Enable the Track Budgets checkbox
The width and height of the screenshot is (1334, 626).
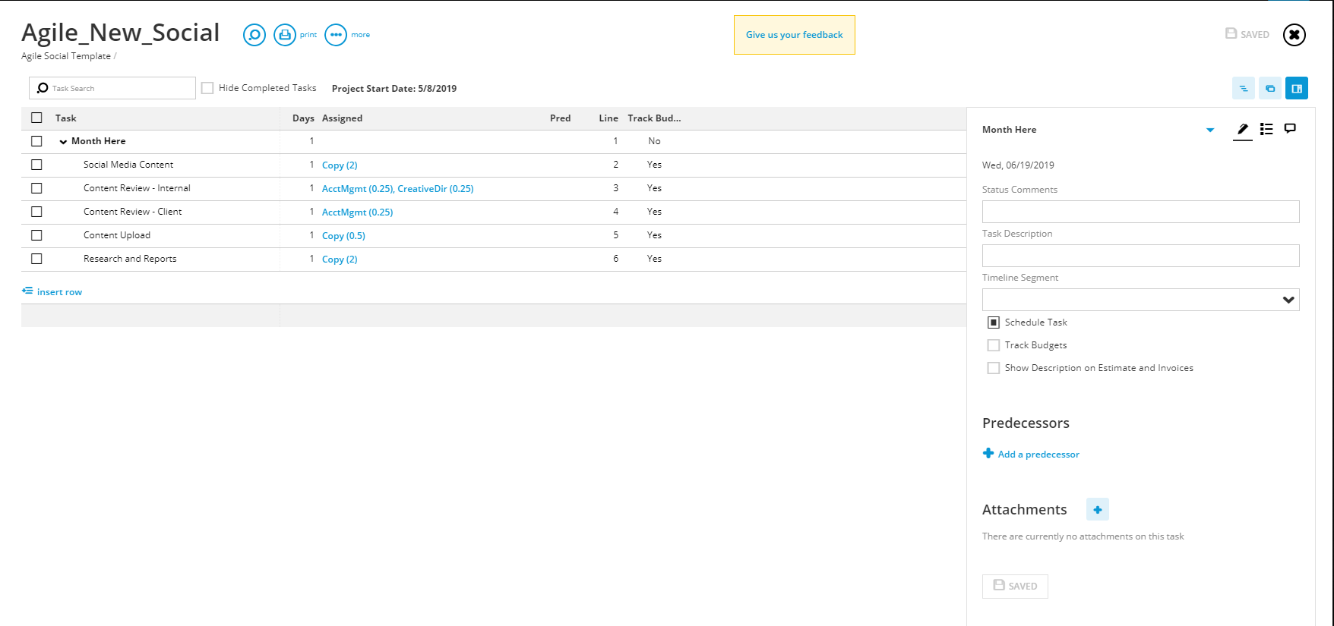tap(994, 345)
